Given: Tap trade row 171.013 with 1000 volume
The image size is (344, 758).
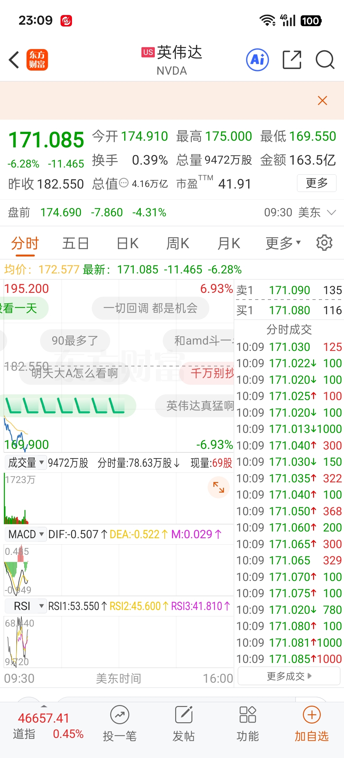Looking at the screenshot, I should [x=289, y=429].
